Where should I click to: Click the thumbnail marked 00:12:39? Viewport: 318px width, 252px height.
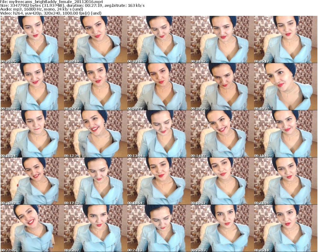95,134
